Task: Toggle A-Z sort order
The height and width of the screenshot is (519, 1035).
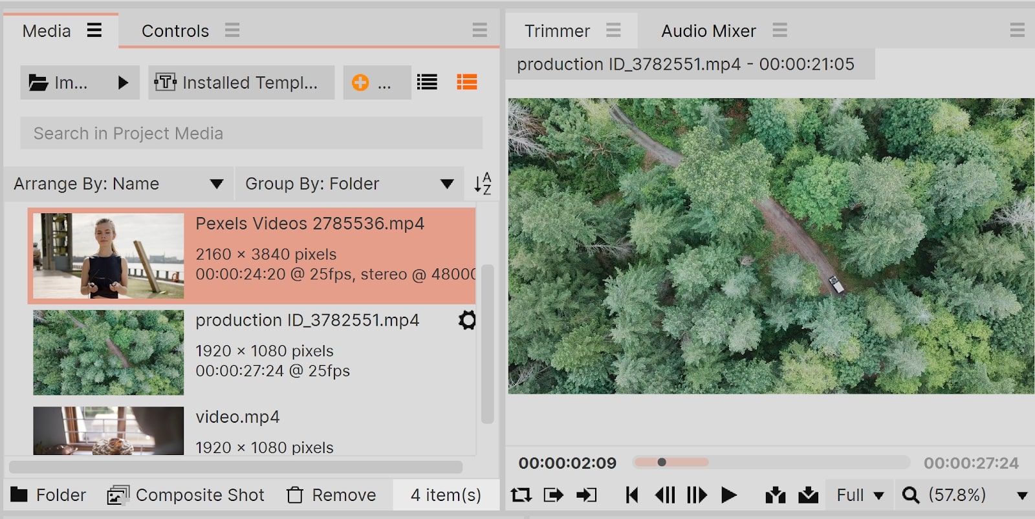Action: (x=483, y=184)
